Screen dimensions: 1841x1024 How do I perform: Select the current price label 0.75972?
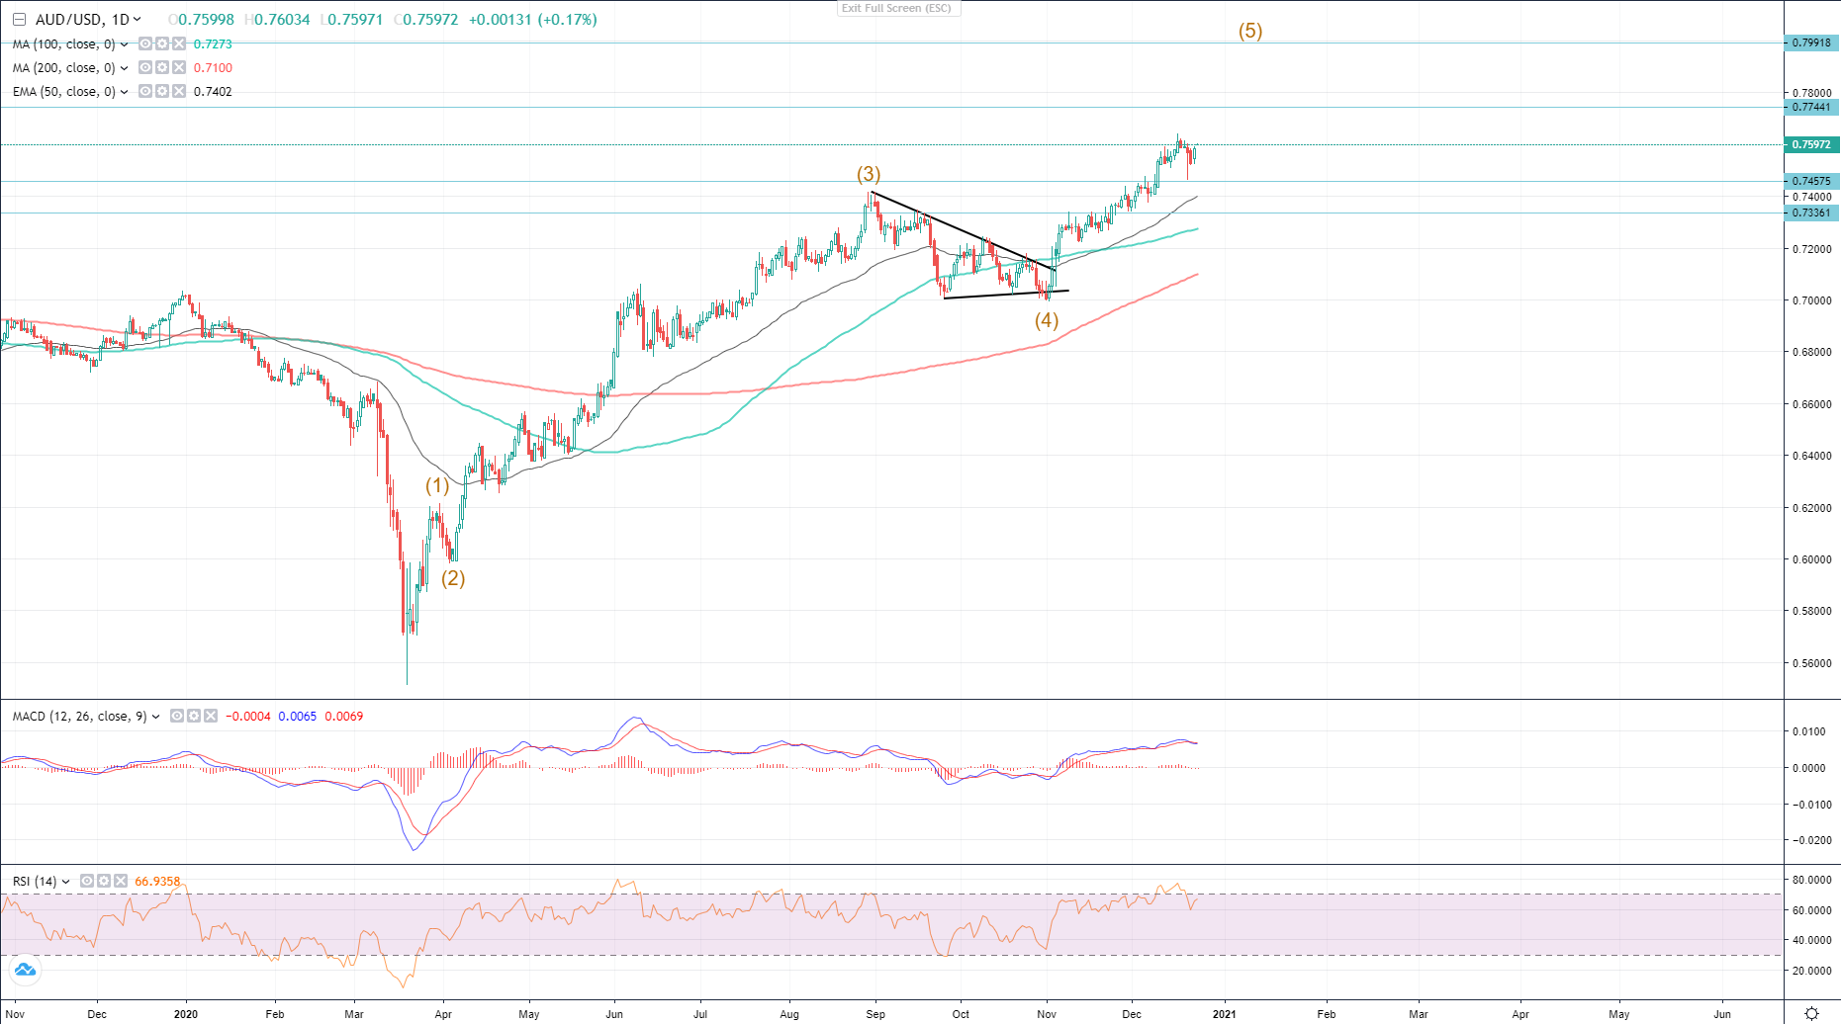tap(1811, 144)
